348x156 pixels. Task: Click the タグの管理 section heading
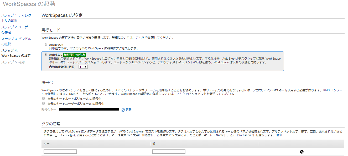click(x=51, y=124)
